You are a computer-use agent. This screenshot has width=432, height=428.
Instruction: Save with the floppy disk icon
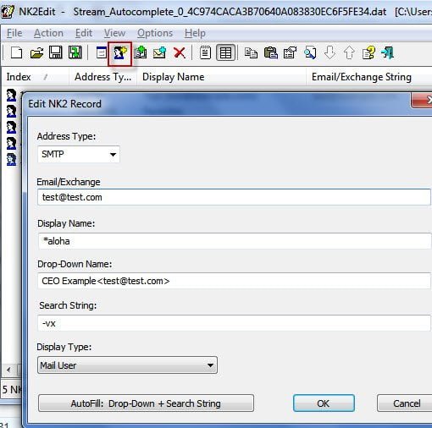(56, 52)
